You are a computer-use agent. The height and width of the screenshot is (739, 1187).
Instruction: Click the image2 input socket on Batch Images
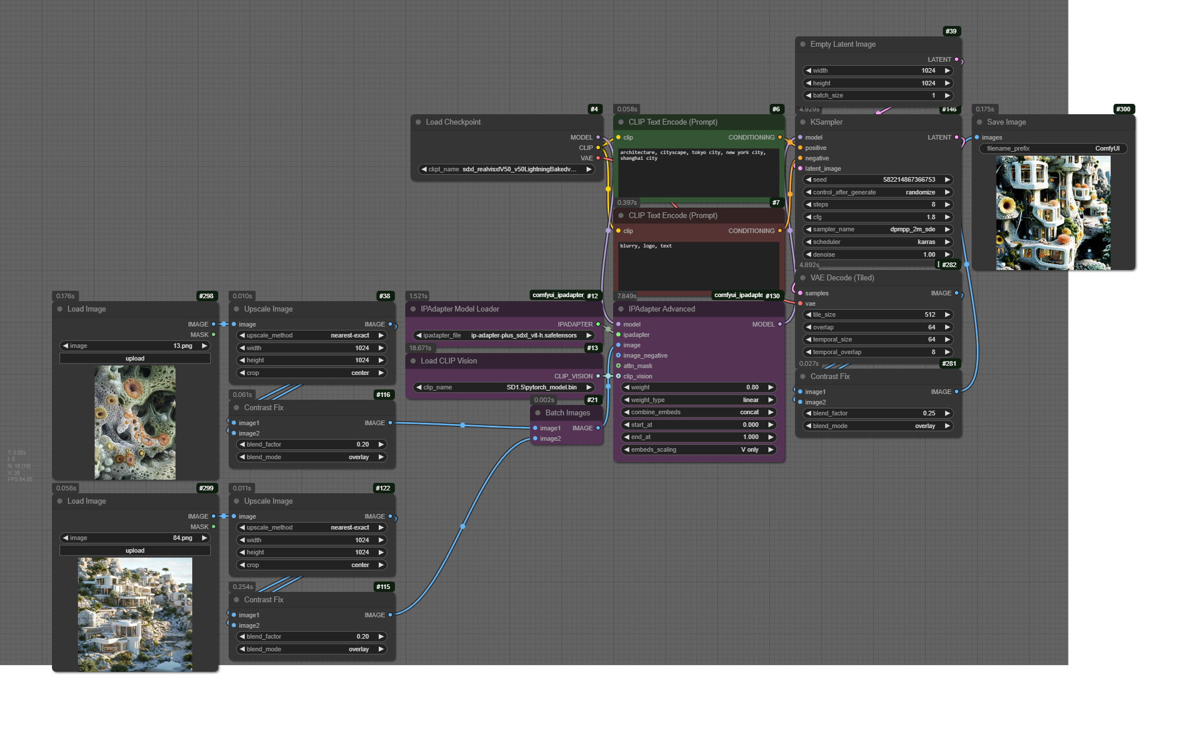[535, 439]
